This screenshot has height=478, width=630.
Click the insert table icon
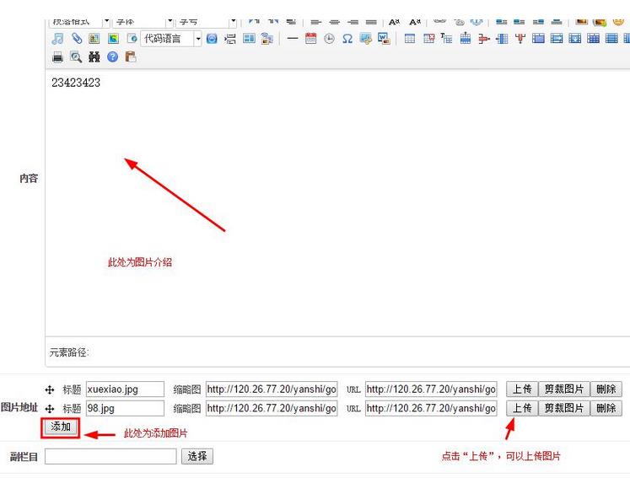[x=409, y=39]
